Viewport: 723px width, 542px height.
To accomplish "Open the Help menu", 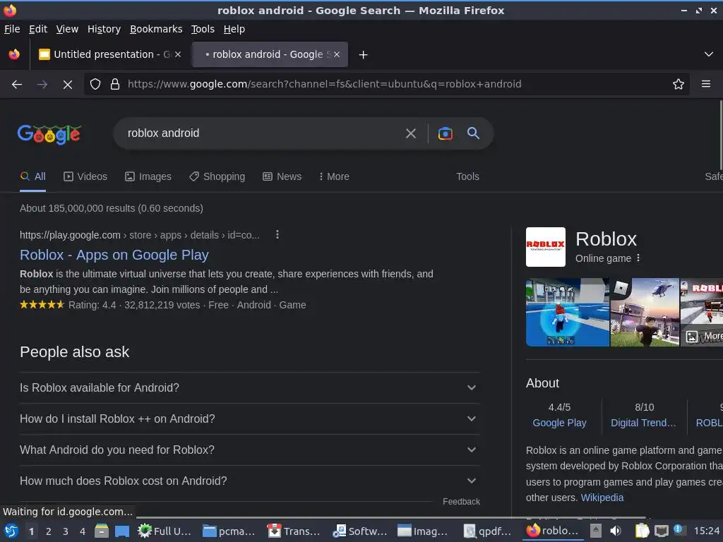I will pos(234,29).
